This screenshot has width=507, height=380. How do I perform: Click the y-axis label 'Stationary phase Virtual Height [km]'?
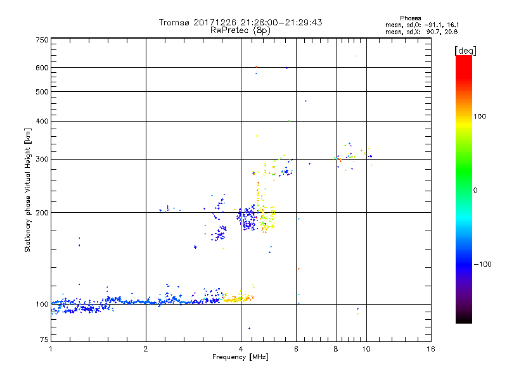[28, 190]
